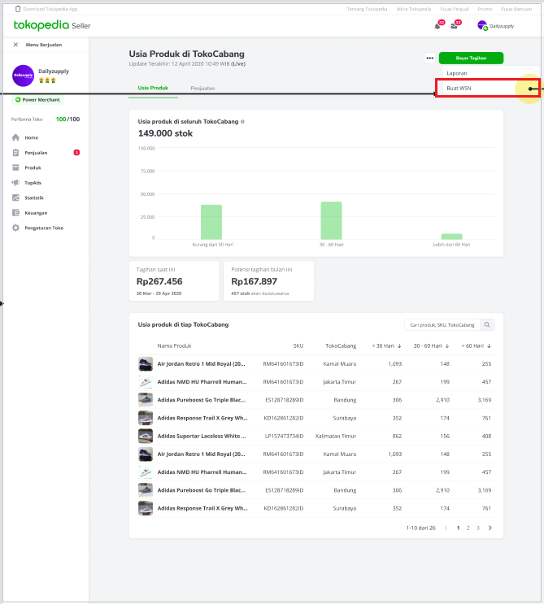Go to the next page arrow
The image size is (544, 604).
tap(490, 528)
